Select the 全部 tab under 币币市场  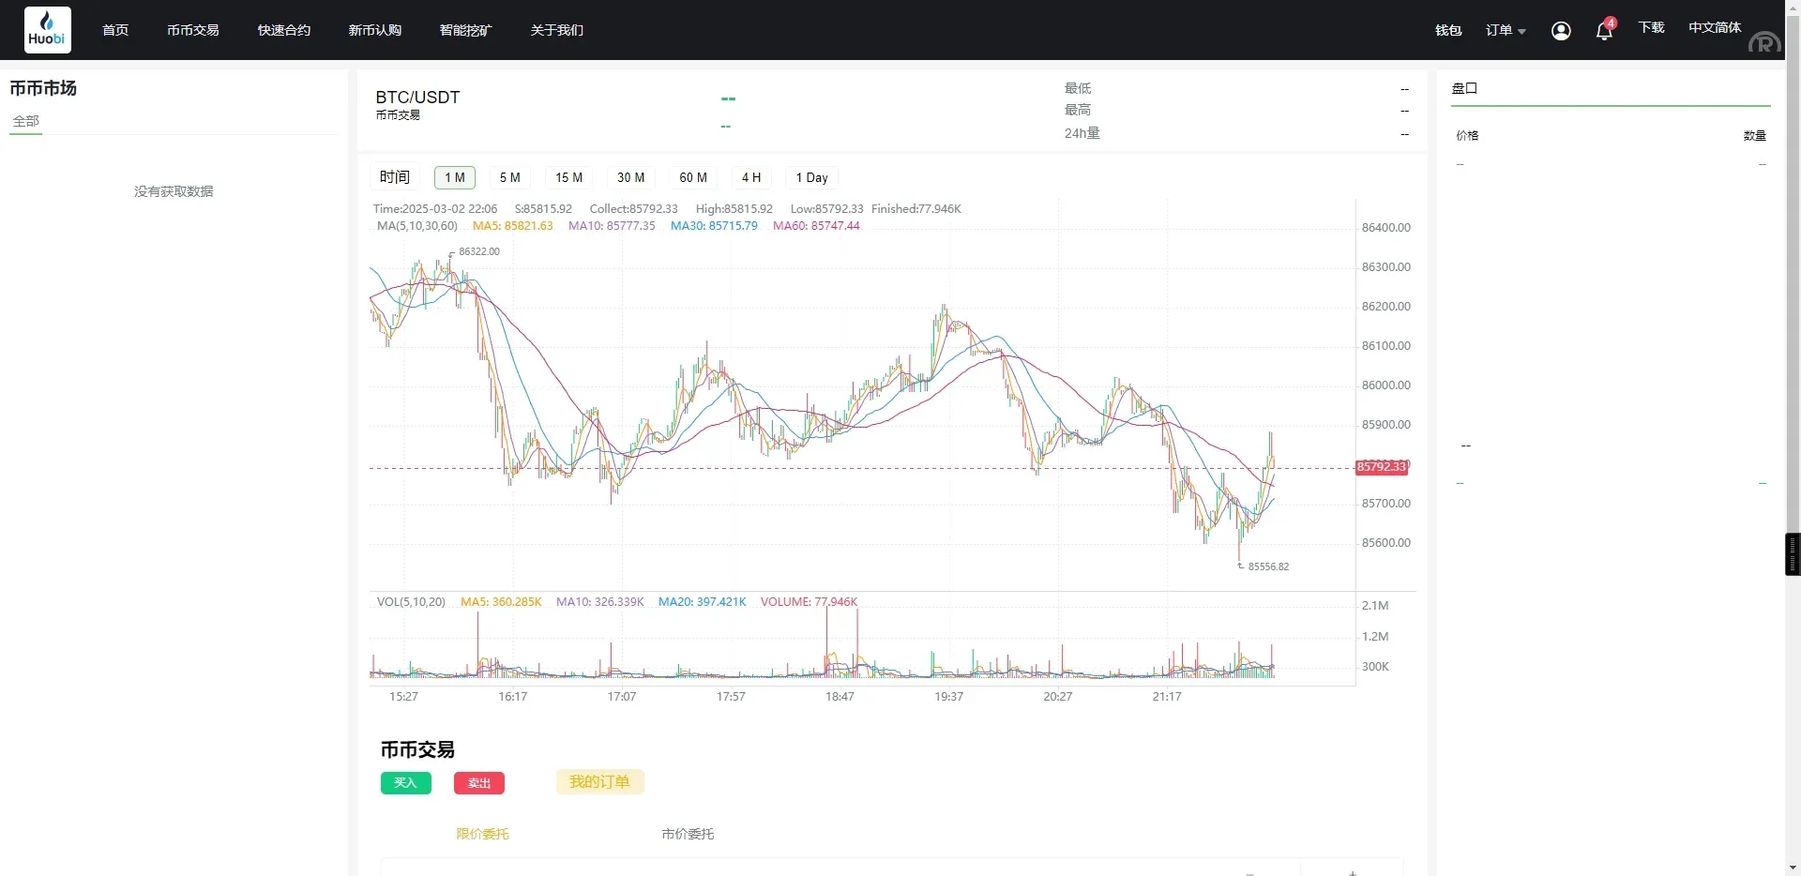(25, 121)
